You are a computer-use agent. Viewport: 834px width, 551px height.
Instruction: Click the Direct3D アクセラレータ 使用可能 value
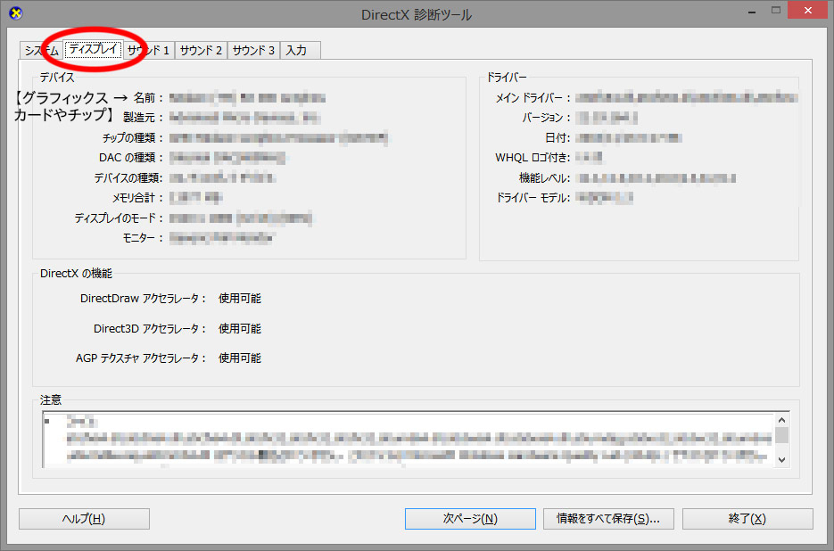(239, 329)
